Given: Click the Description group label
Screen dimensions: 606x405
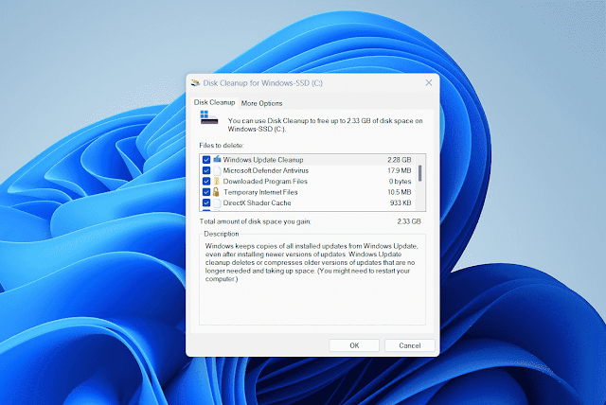Looking at the screenshot, I should click(222, 234).
